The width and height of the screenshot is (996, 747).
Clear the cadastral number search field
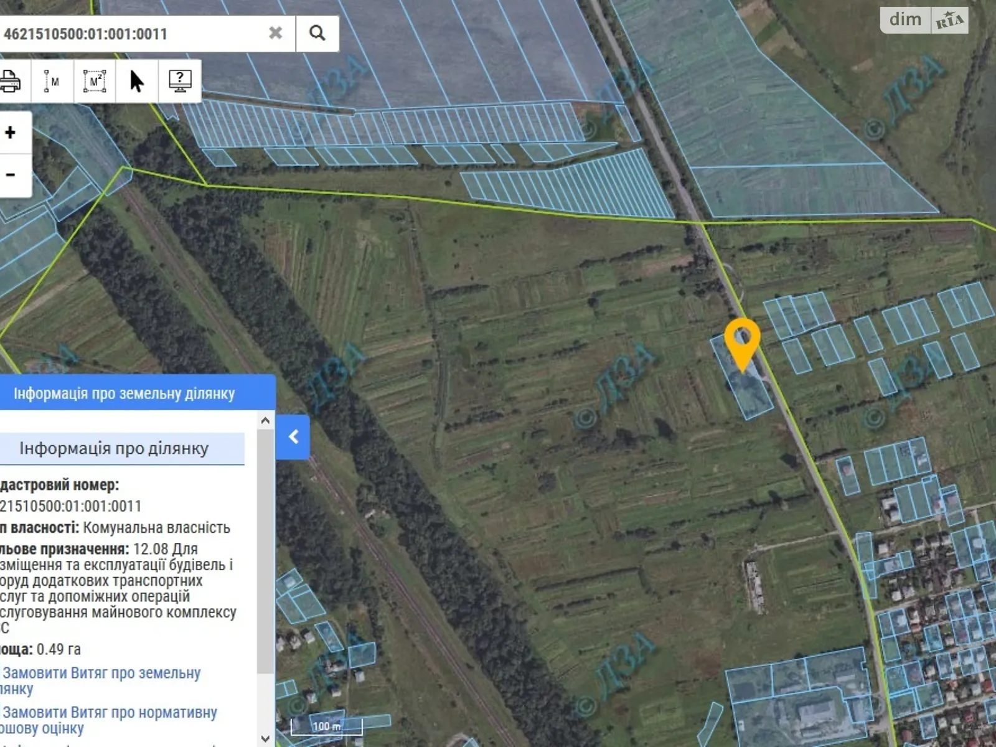tap(275, 33)
